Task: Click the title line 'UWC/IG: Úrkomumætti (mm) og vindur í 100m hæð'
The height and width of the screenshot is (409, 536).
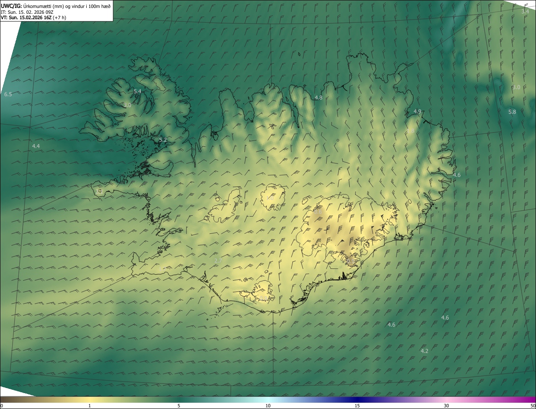Action: [56, 6]
